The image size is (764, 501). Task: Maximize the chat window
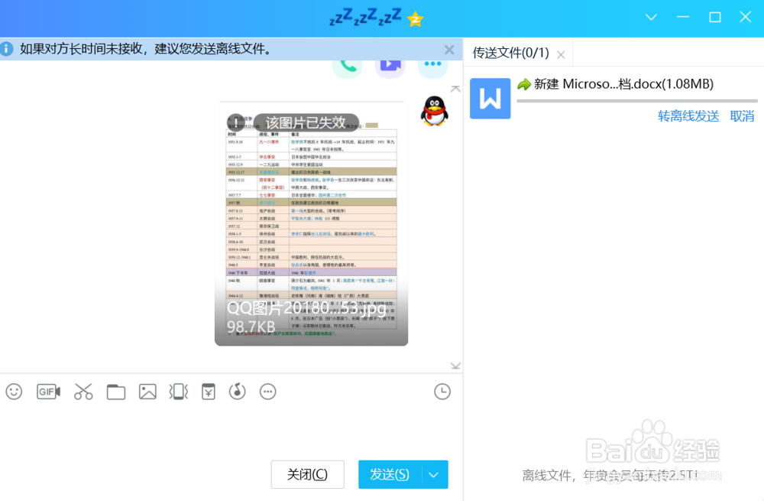click(x=715, y=18)
